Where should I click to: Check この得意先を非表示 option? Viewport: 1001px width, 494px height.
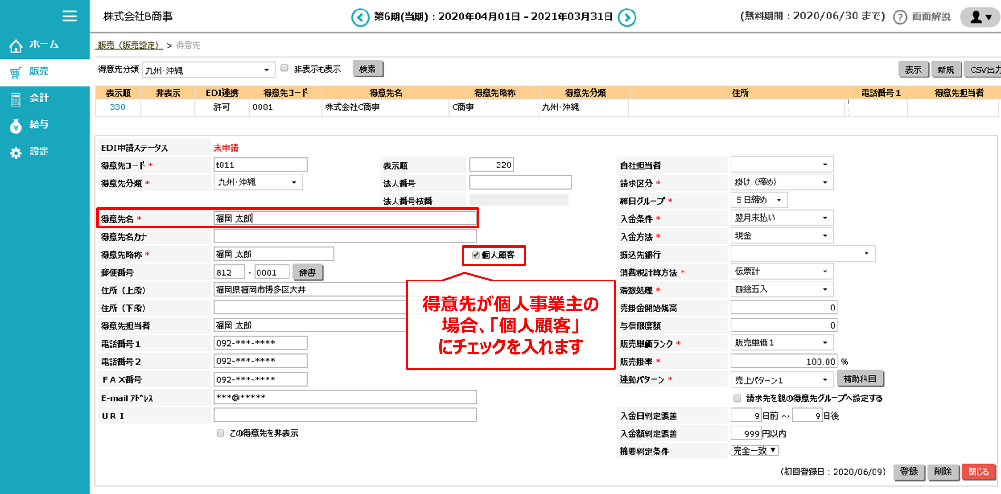[x=220, y=433]
